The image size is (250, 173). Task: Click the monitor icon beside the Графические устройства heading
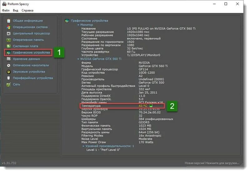[x=67, y=21]
